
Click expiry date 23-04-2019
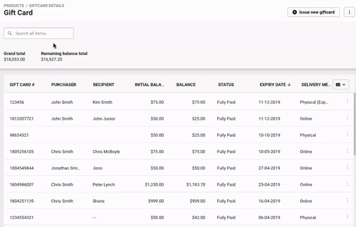[x=269, y=184]
